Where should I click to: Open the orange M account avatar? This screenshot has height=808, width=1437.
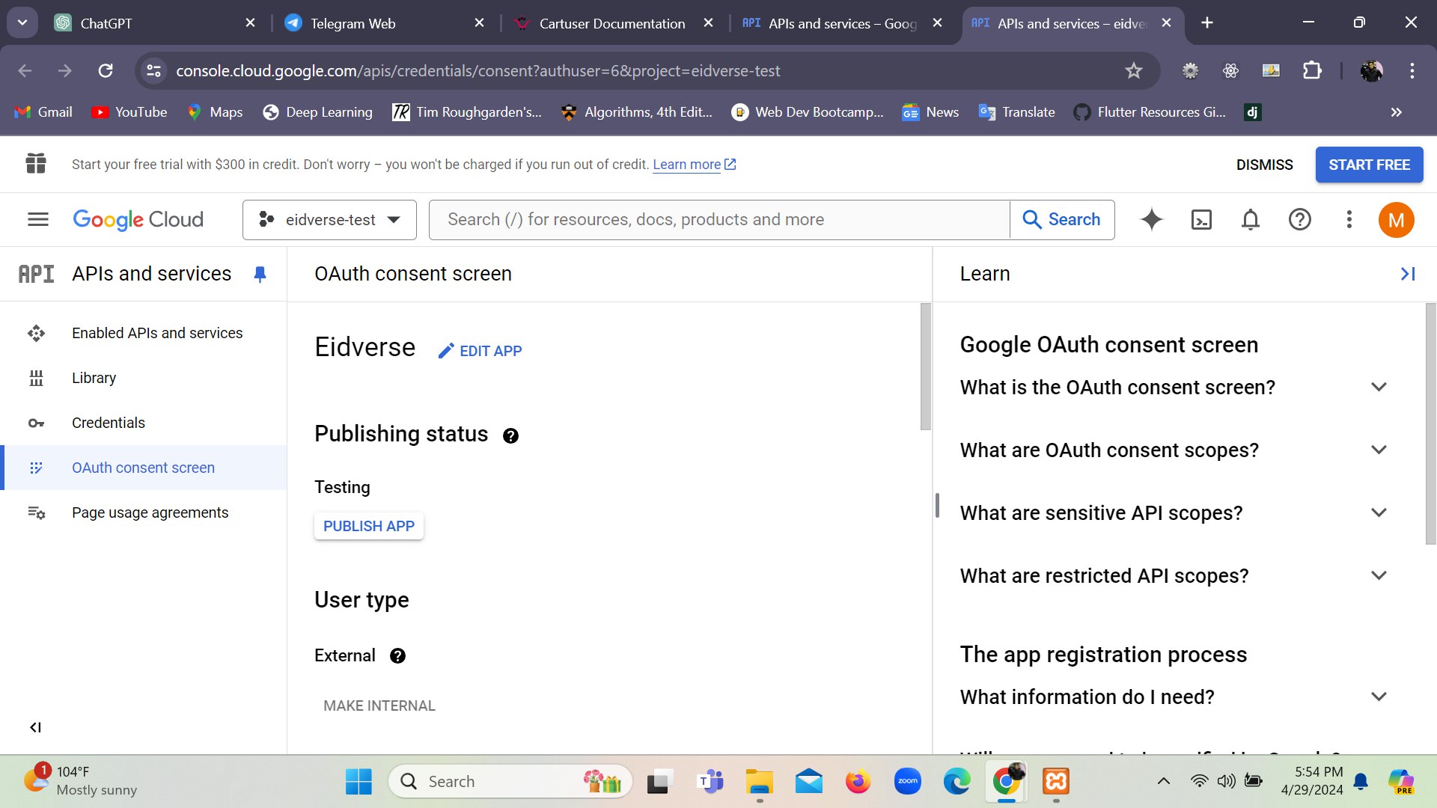[1396, 220]
